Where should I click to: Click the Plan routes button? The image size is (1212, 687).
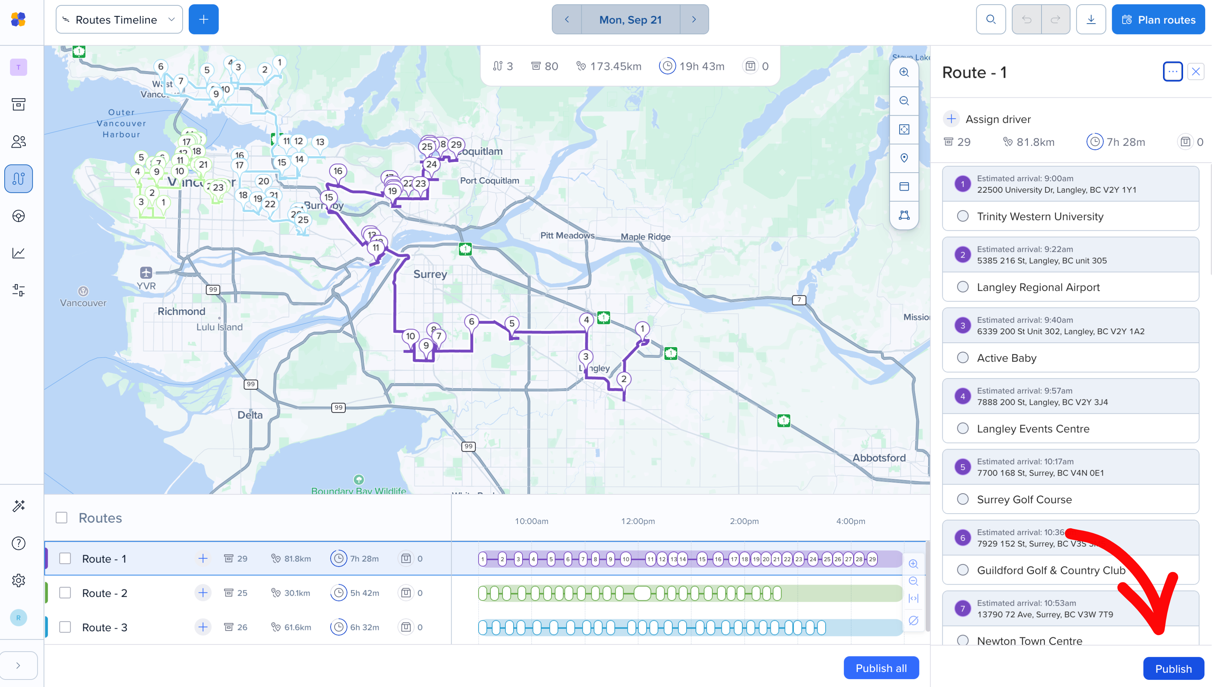point(1158,19)
